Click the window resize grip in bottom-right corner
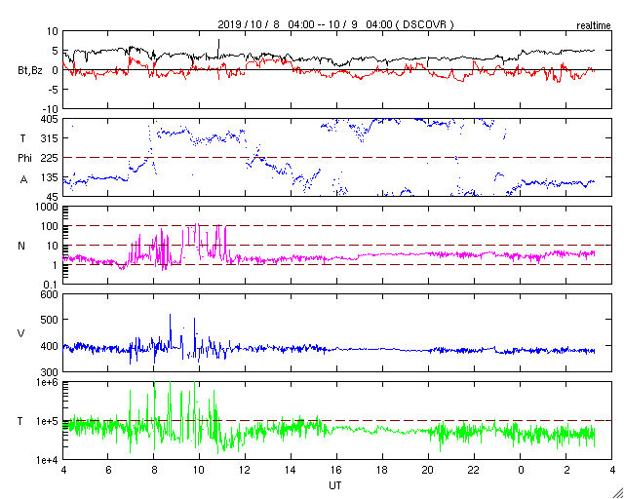 pyautogui.click(x=618, y=493)
